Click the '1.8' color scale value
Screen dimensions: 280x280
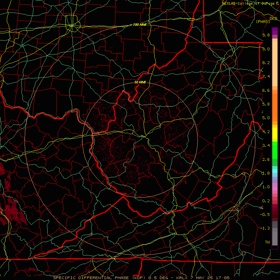tap(266, 173)
